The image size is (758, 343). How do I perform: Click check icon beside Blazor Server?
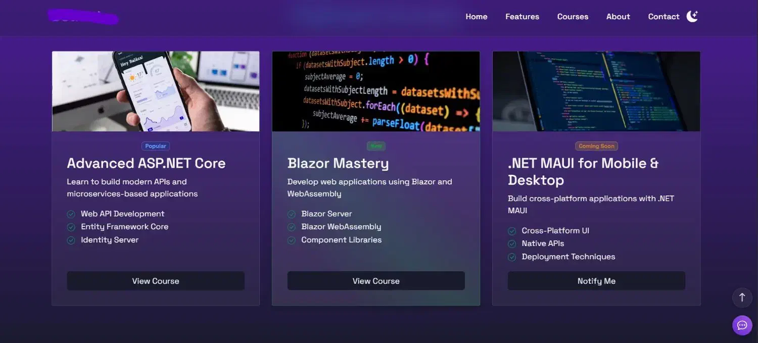[x=292, y=214]
